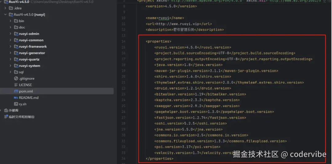Click the swagger.version line 2.9.2
Viewport: 332px width, 164px height.
click(197, 106)
